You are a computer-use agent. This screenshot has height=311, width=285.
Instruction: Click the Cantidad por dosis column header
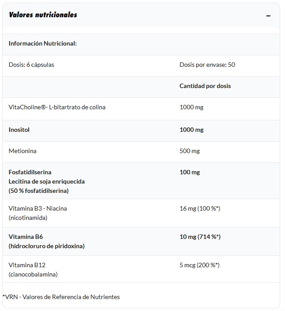coord(205,86)
